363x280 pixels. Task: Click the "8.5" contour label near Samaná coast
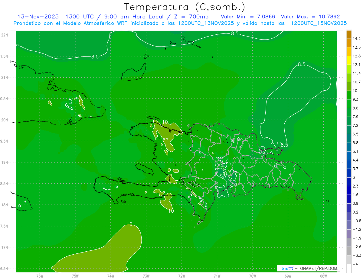[x=284, y=145]
